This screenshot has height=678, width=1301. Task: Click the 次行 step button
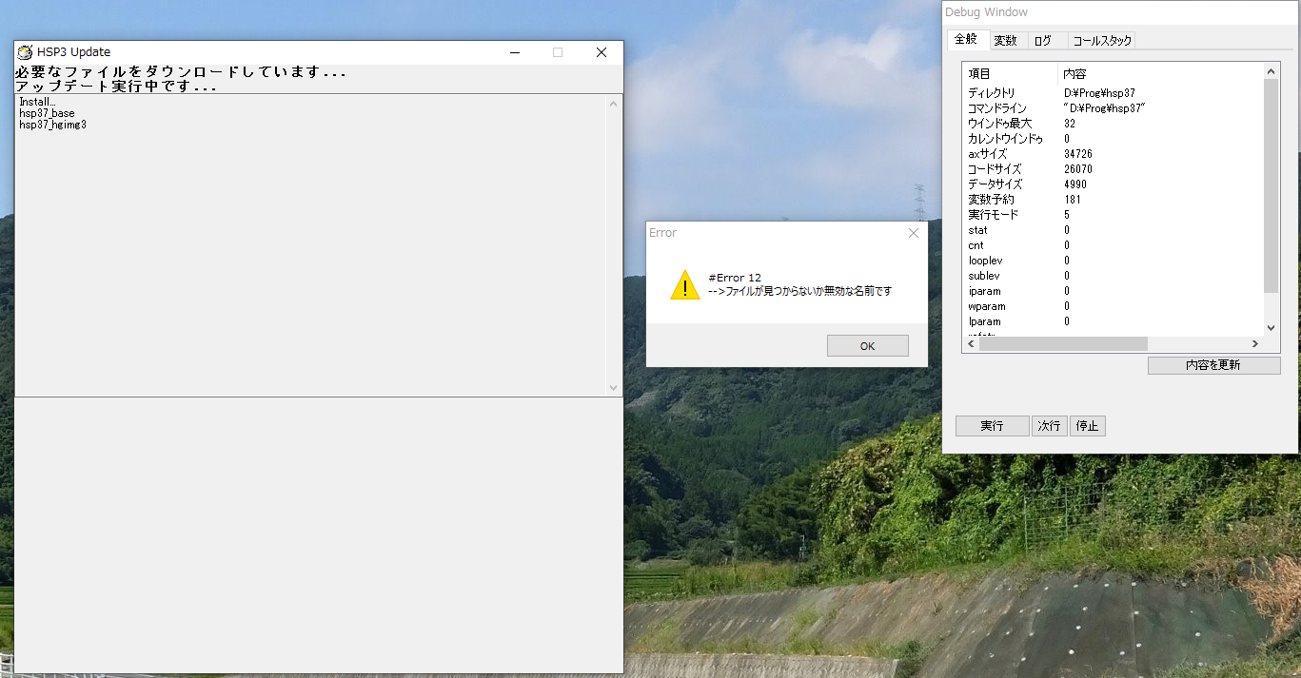point(1049,426)
